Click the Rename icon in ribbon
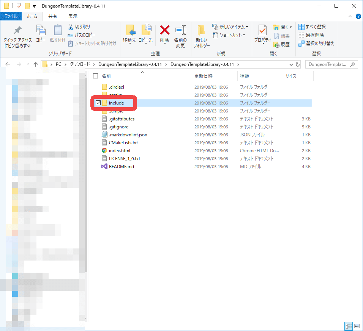The width and height of the screenshot is (363, 331). (x=180, y=30)
